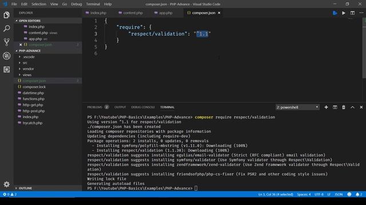Open the Edit menu
Image resolution: width=366 pixels, height=205 pixels.
click(24, 4)
